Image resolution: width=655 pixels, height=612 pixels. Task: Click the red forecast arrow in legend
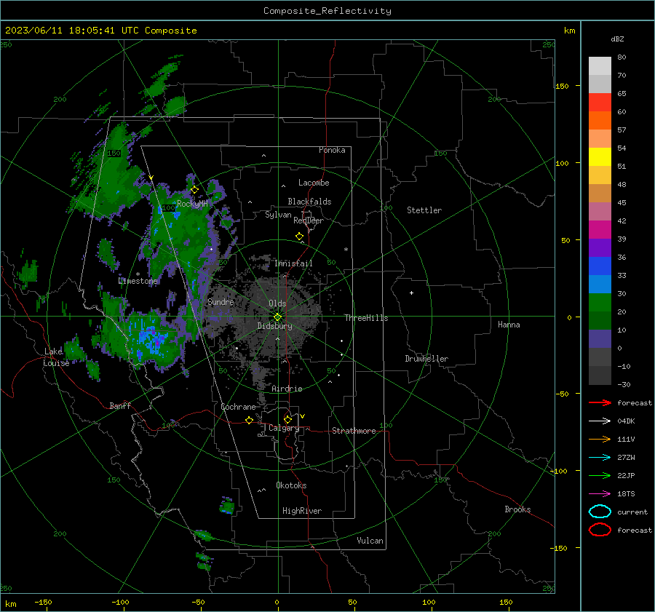(600, 402)
